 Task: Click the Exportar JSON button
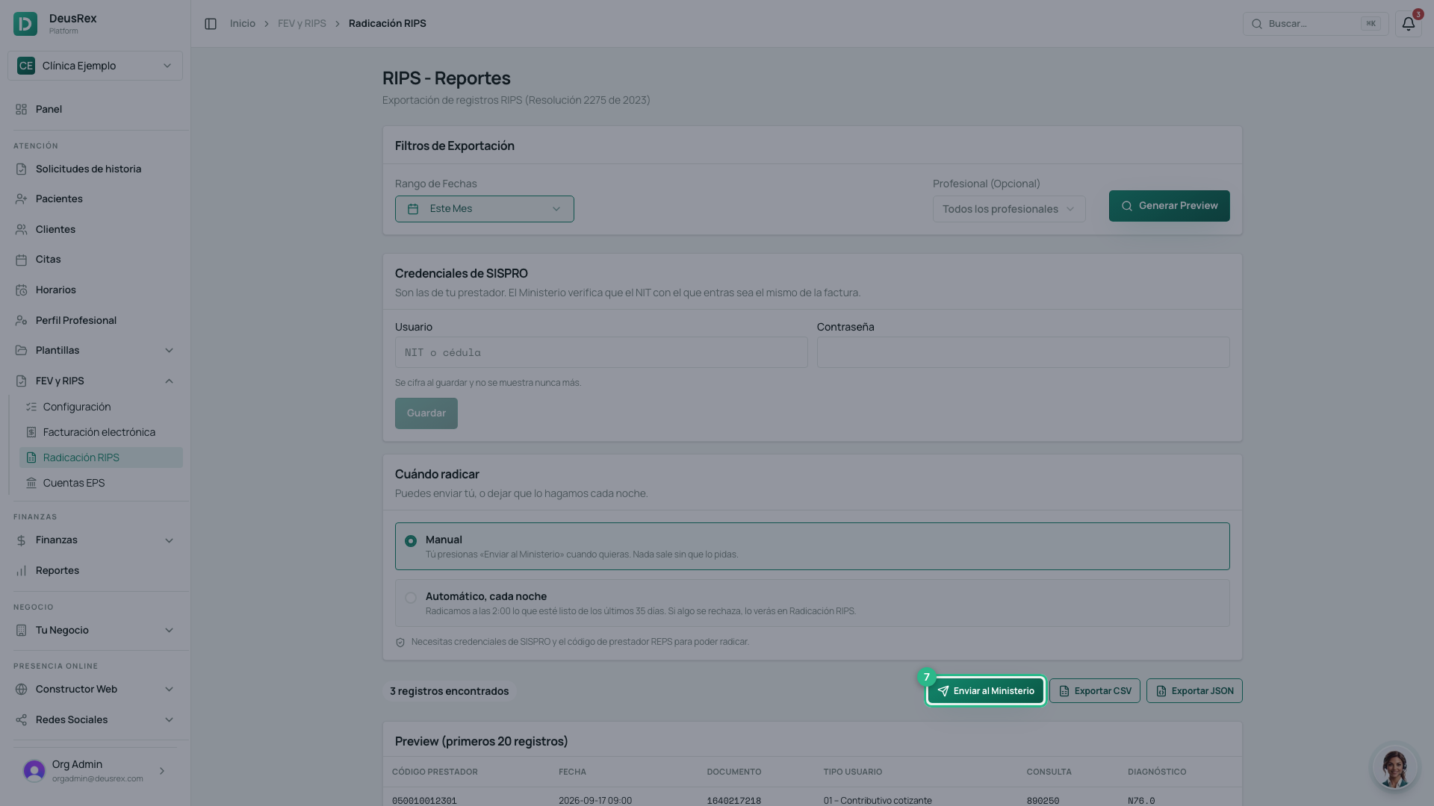click(1194, 691)
